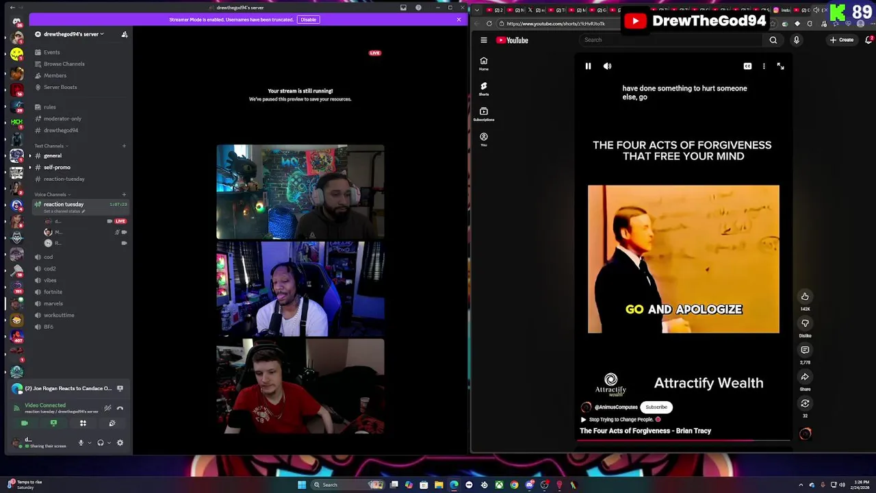This screenshot has width=876, height=493.
Task: Expand the drewthegod94's server dropdown
Action: 74,34
